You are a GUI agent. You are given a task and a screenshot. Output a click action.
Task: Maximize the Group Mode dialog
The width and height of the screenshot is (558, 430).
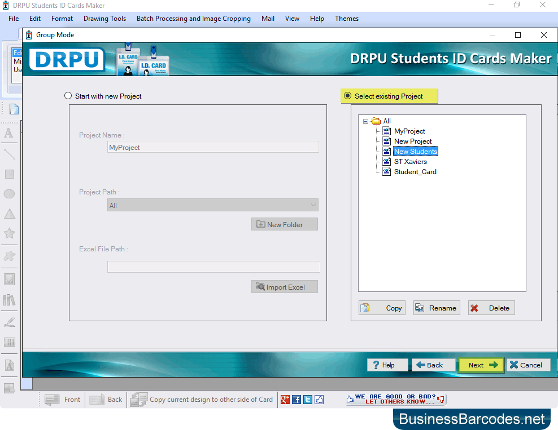518,35
